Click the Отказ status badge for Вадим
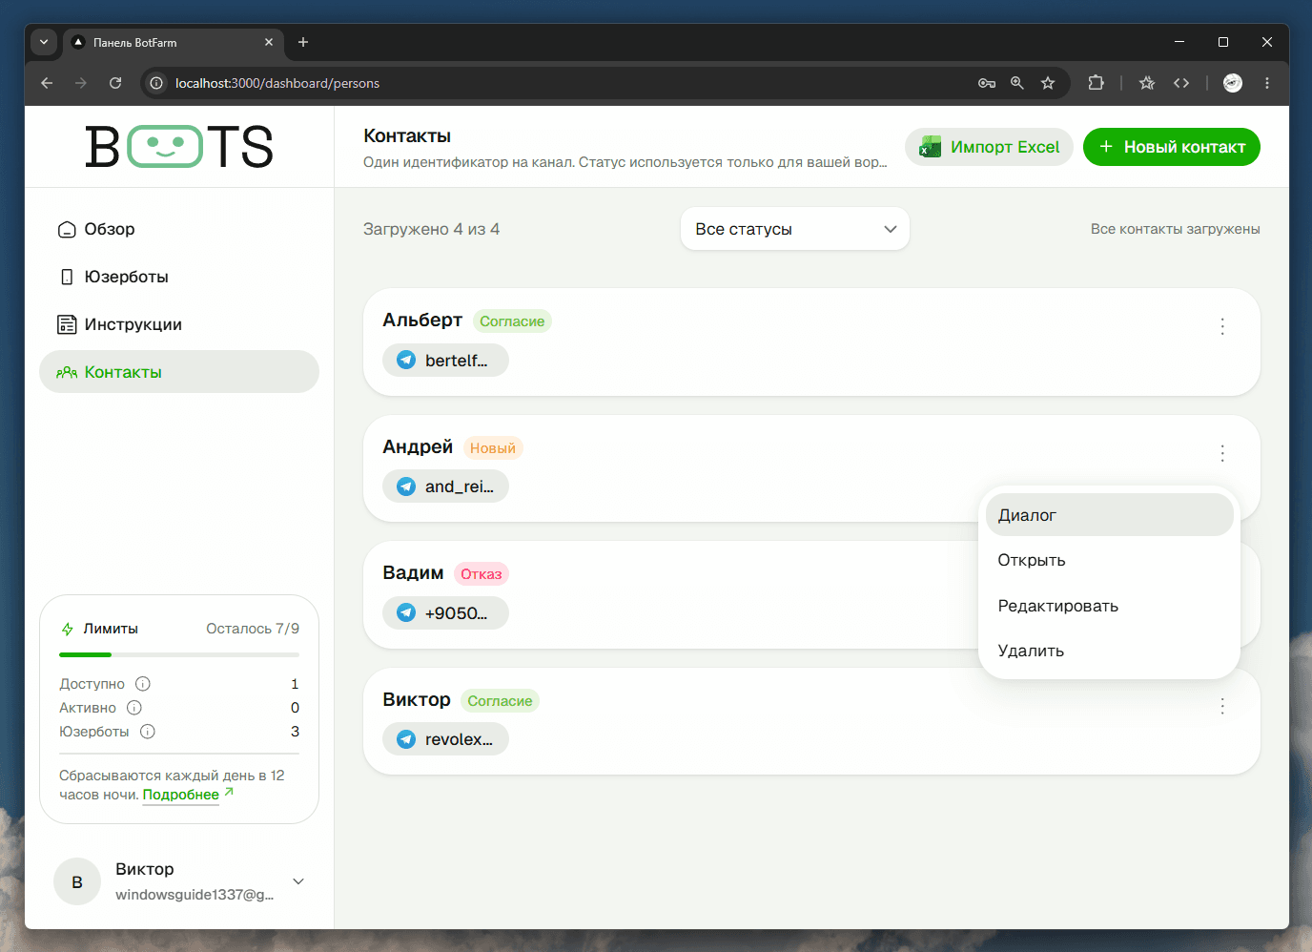 pyautogui.click(x=482, y=574)
